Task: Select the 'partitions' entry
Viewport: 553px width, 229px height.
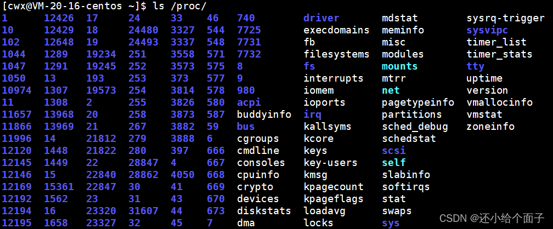Action: 411,114
